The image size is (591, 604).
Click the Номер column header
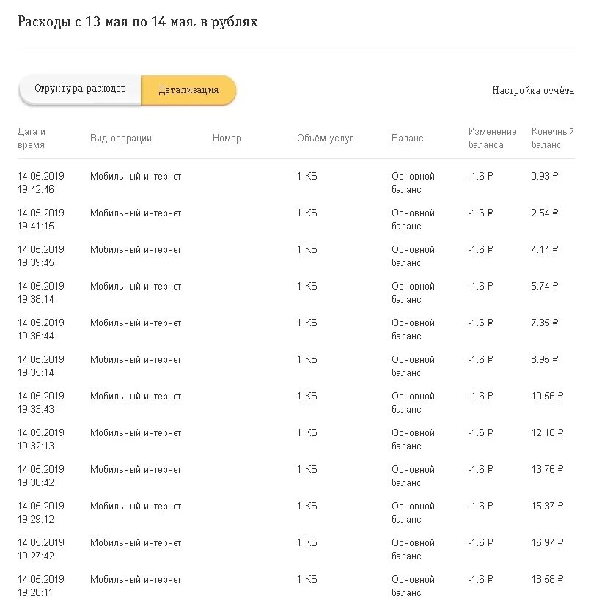[x=227, y=138]
